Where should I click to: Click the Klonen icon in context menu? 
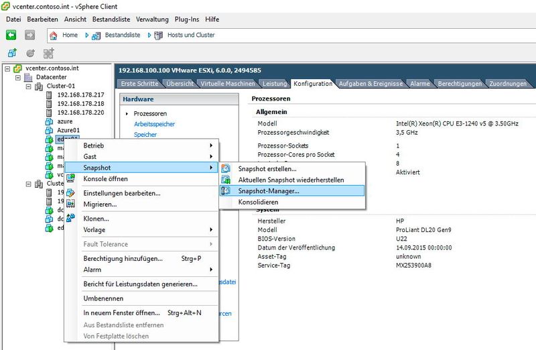click(70, 218)
